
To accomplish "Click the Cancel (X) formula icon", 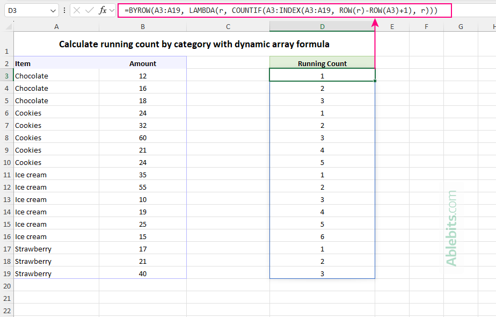I will tap(77, 10).
